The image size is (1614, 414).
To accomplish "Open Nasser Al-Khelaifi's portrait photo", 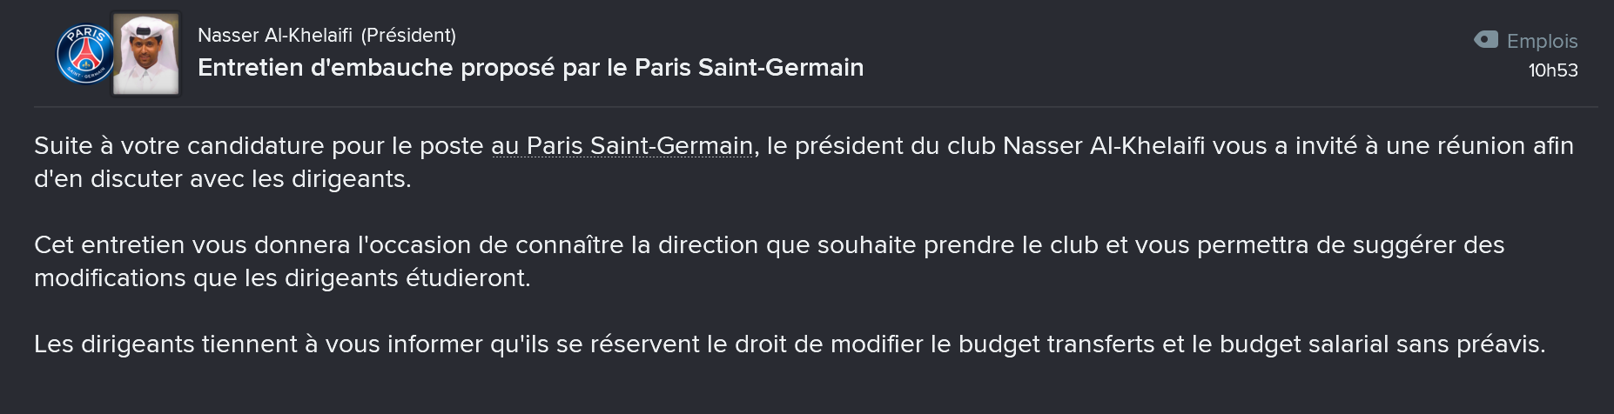I will [x=146, y=54].
